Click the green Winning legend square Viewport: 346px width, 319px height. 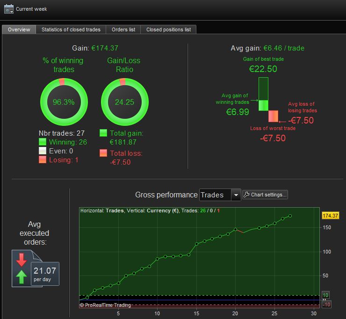click(43, 142)
